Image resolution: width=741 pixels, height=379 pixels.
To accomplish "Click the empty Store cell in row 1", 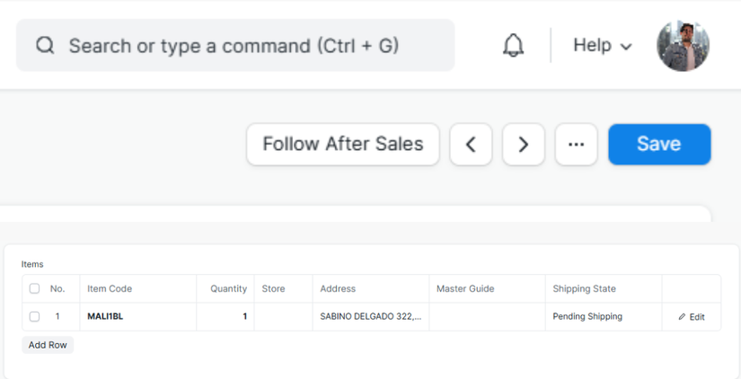I will [x=283, y=317].
